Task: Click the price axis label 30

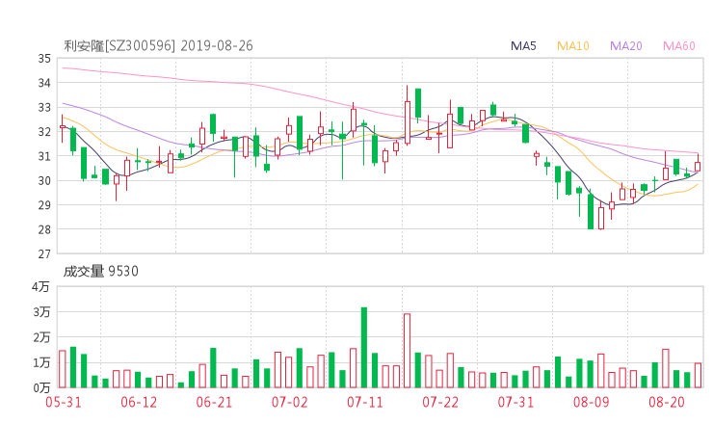Action: (x=44, y=181)
